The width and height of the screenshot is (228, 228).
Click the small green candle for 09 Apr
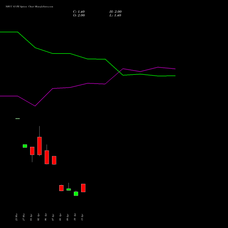pos(69,190)
